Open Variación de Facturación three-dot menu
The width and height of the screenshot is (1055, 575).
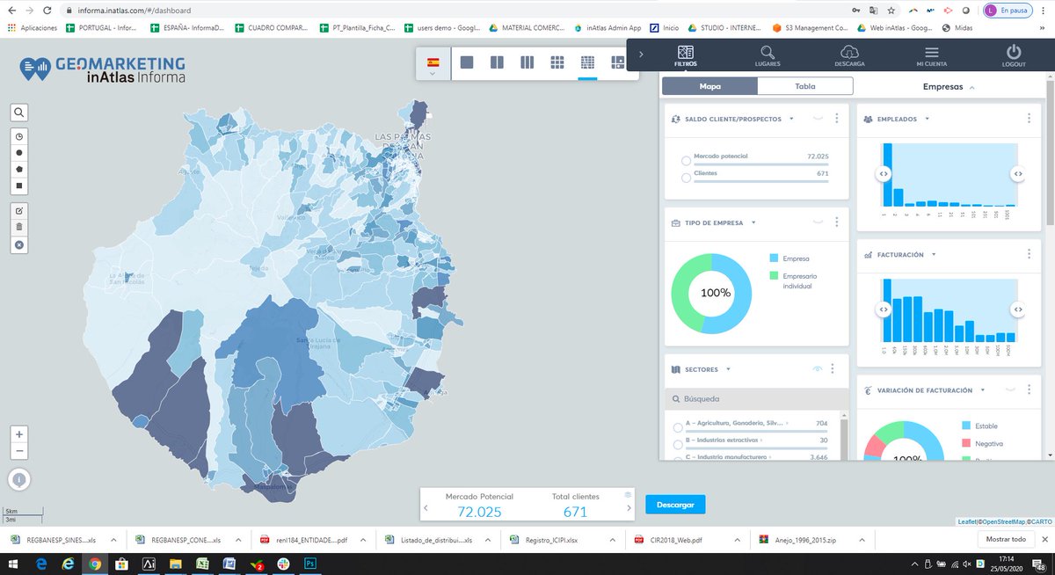pos(1029,389)
